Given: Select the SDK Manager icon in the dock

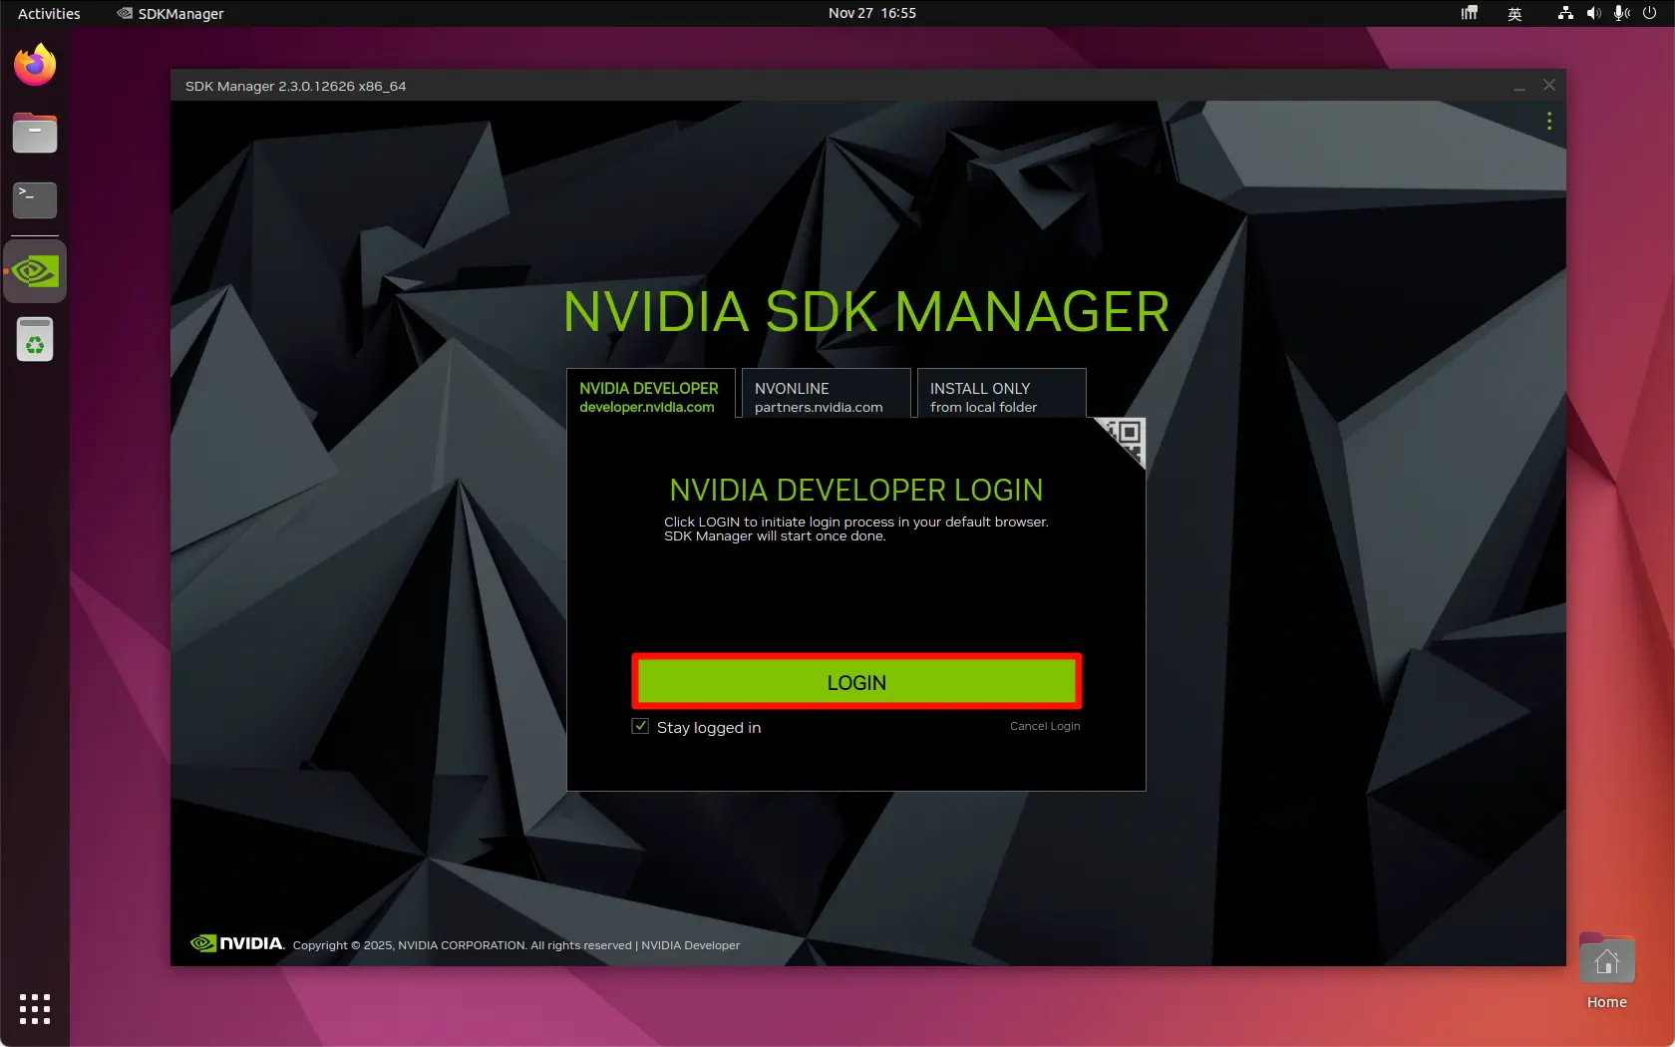Looking at the screenshot, I should click(34, 270).
